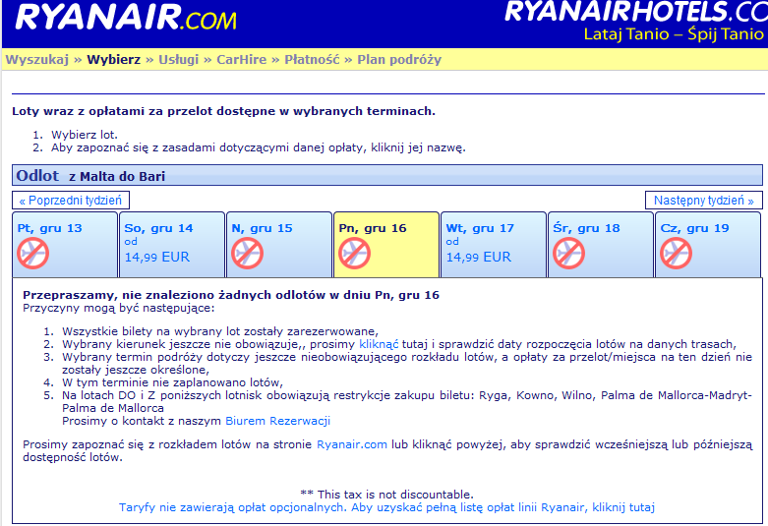Click the Wyszukaj breadcrumb step
The width and height of the screenshot is (768, 526).
pos(37,60)
